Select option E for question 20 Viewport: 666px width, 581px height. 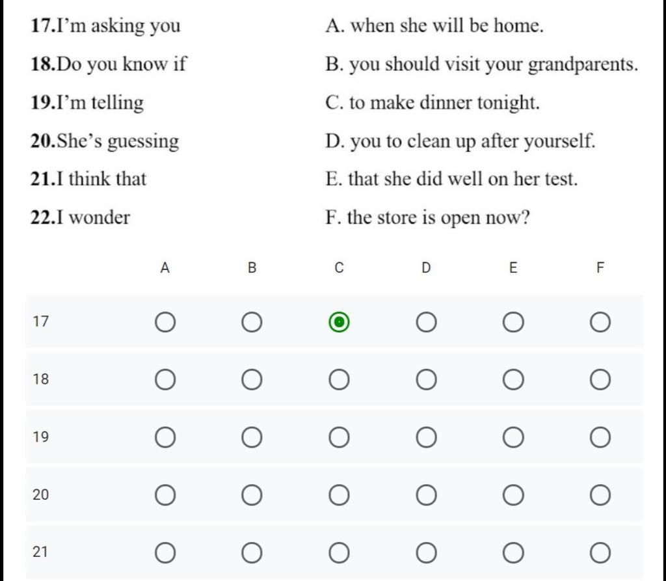pos(513,496)
